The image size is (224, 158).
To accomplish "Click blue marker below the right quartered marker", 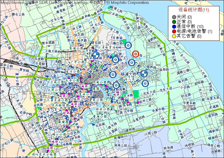I will (x=145, y=83).
